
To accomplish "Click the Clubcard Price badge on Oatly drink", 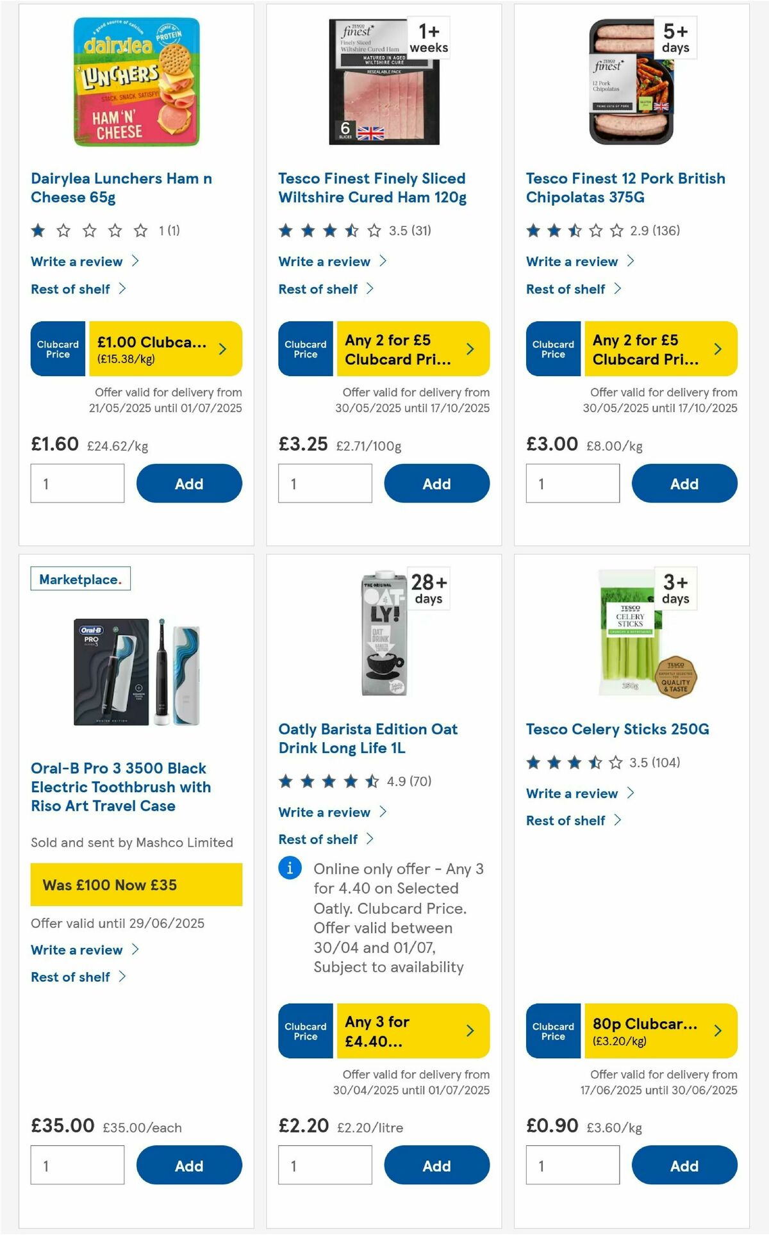I will point(305,1031).
